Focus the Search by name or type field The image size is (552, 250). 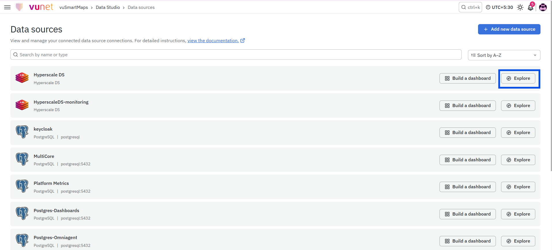coord(236,55)
